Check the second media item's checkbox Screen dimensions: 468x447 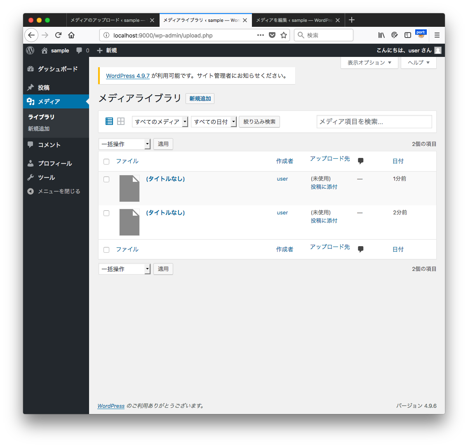(106, 213)
